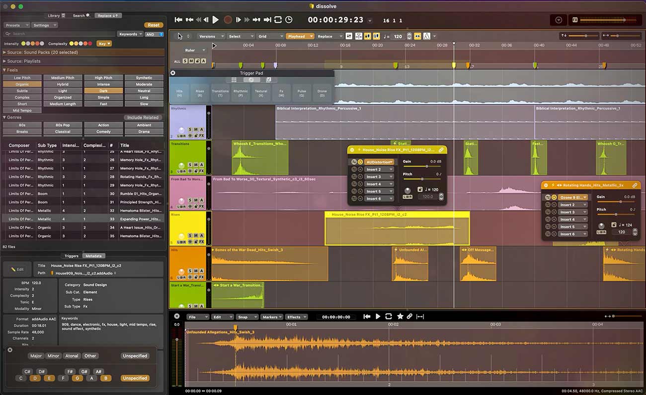Open the File menu in the clip editor
This screenshot has height=395, width=646.
tap(197, 317)
